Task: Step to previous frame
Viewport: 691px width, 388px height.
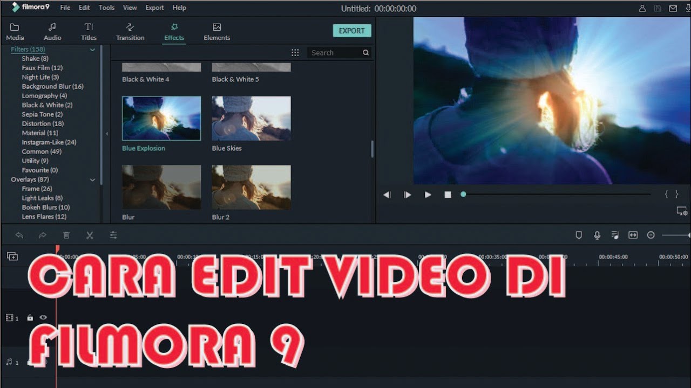Action: tap(387, 195)
